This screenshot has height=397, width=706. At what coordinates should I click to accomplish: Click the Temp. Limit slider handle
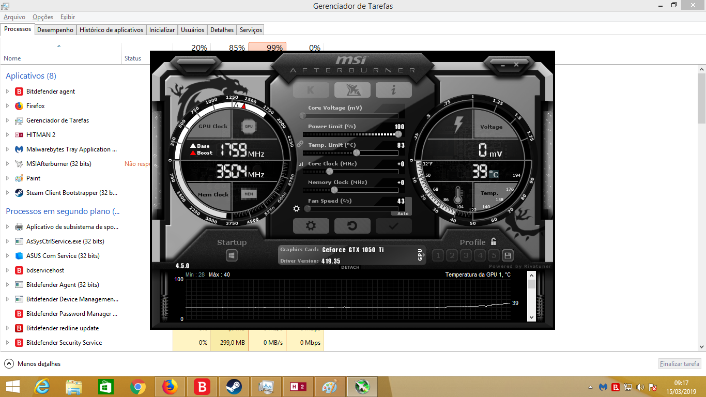tap(357, 153)
